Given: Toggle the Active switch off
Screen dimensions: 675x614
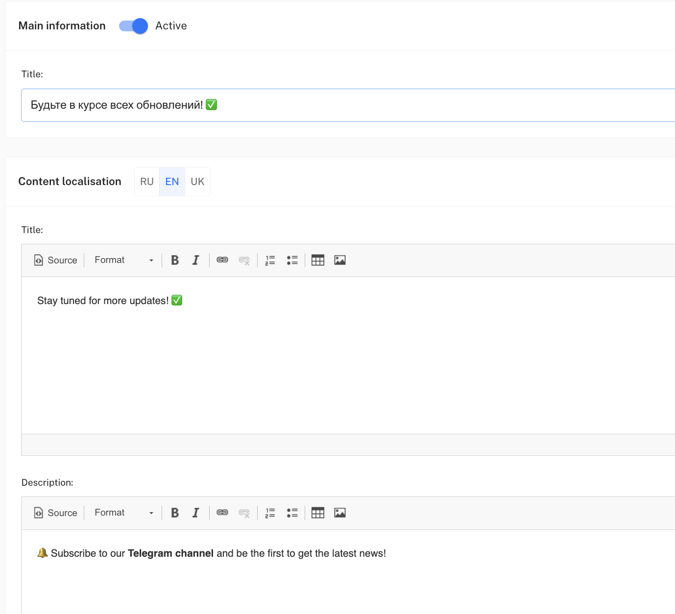Looking at the screenshot, I should [x=133, y=26].
